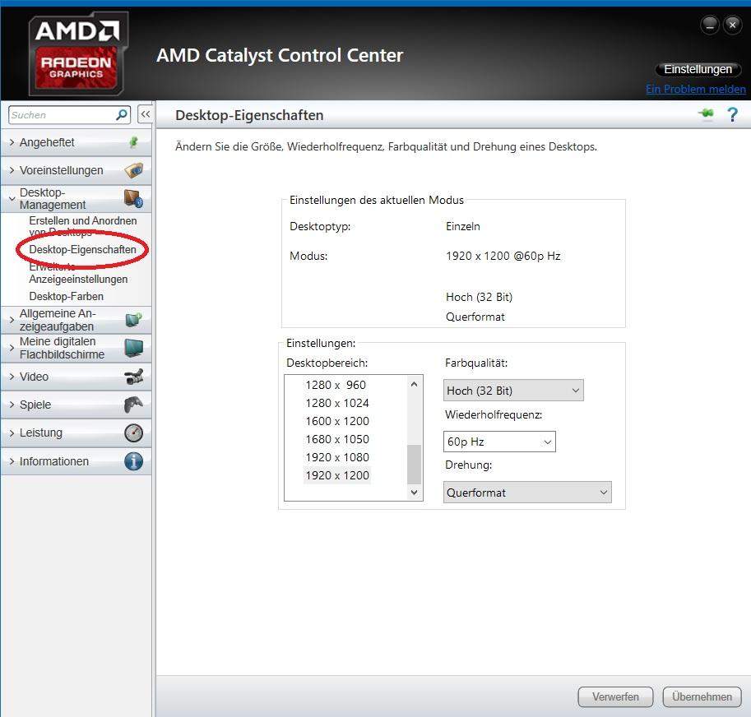The height and width of the screenshot is (717, 751).
Task: Select resolution 1280 x 1024
Action: [x=337, y=403]
